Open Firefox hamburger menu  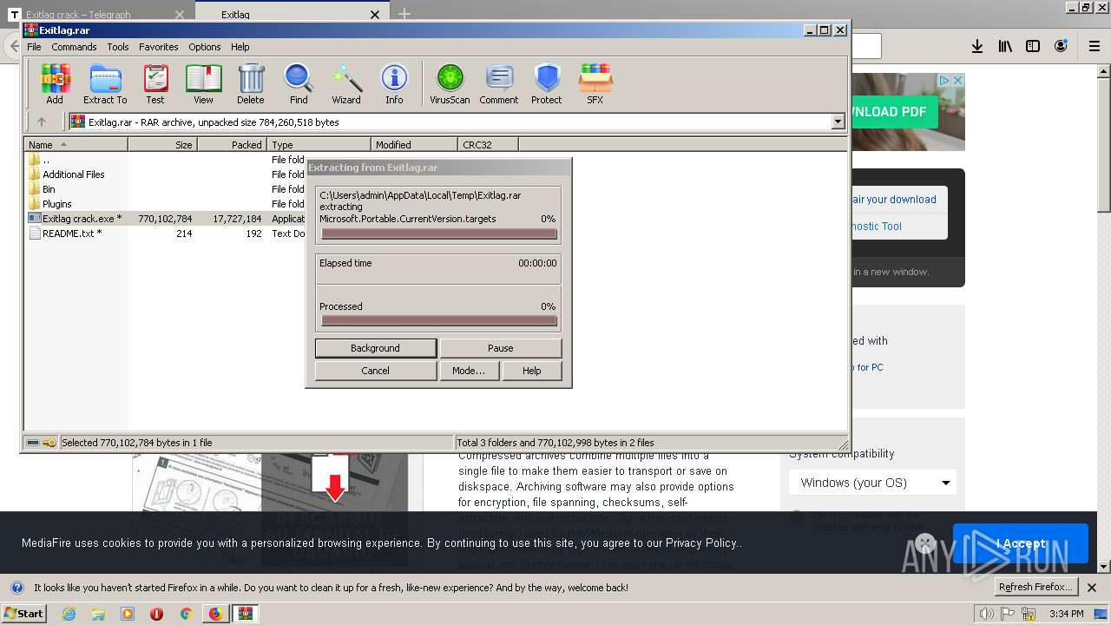coord(1095,46)
